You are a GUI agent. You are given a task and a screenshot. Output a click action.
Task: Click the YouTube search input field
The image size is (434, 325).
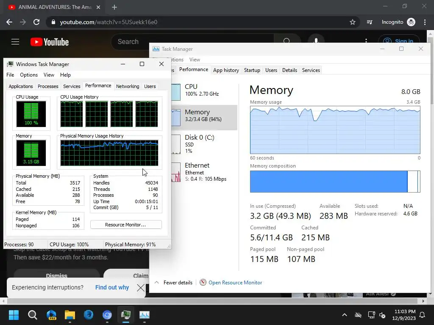pyautogui.click(x=192, y=41)
